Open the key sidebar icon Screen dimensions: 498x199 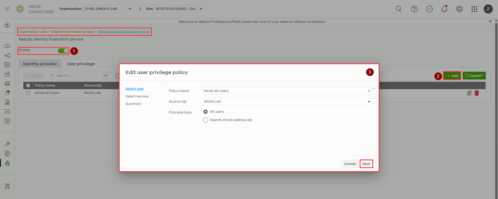(x=7, y=144)
